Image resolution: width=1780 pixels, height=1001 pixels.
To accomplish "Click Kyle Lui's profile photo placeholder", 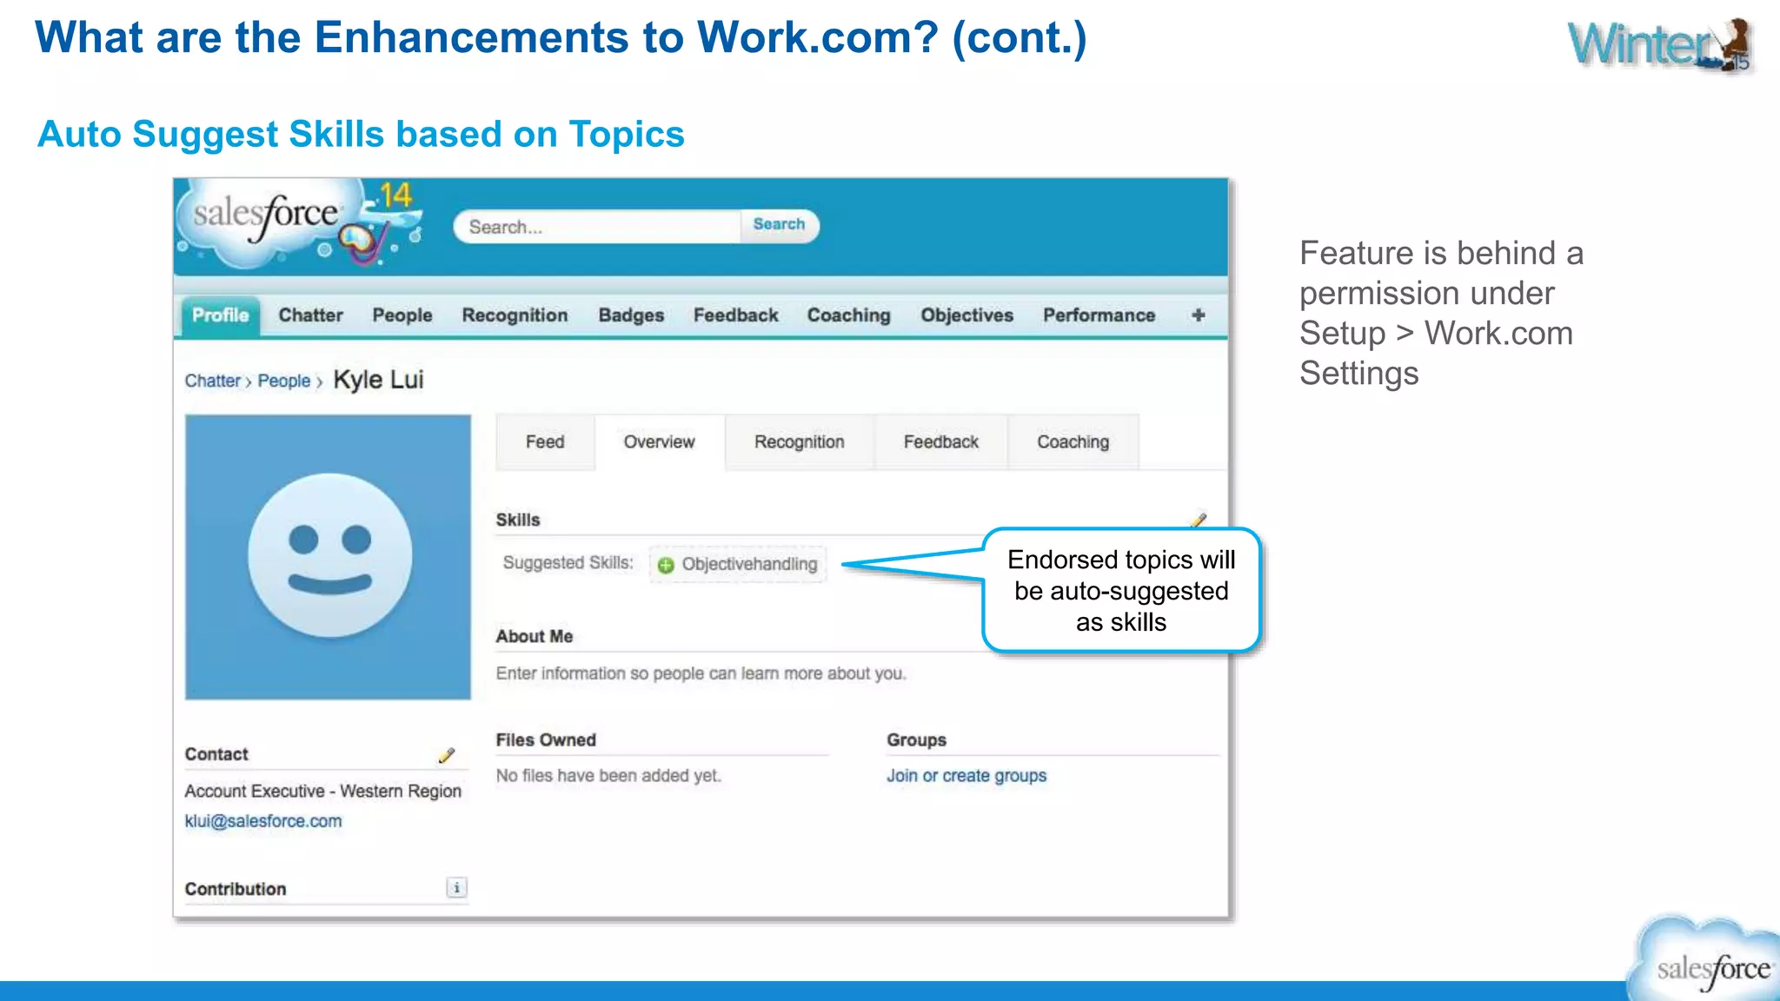I will [x=329, y=557].
